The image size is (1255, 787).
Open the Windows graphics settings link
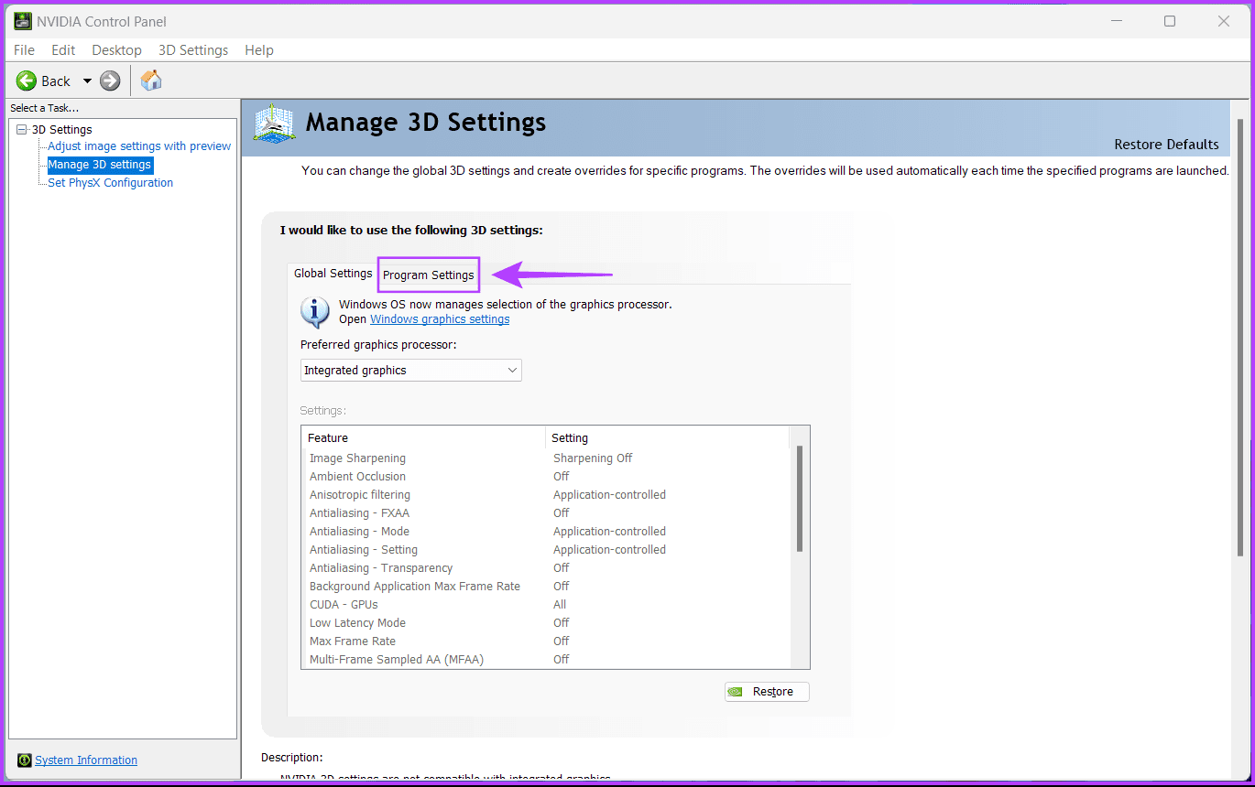(x=440, y=319)
